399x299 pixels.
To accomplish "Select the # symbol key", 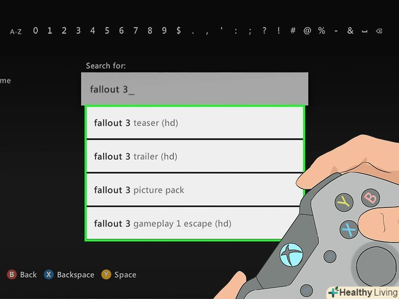I will pos(293,31).
